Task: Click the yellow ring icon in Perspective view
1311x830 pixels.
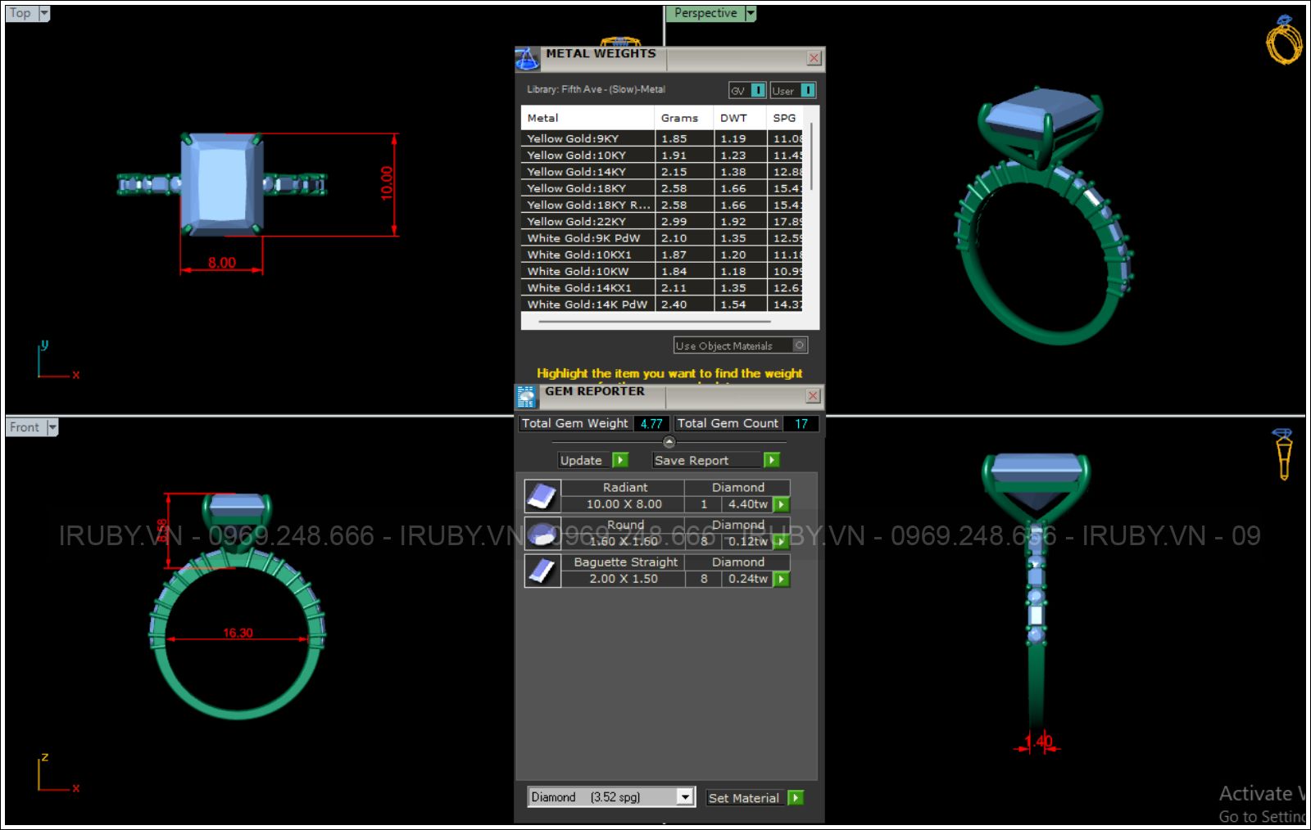Action: coord(1283,40)
